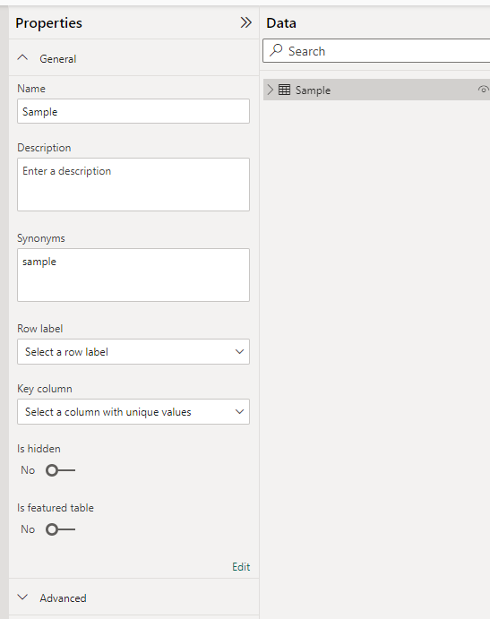
Task: Click the Search box in Data pane
Action: tap(376, 51)
